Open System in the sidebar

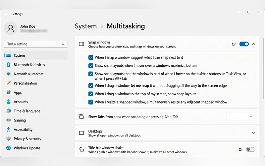coord(36,55)
